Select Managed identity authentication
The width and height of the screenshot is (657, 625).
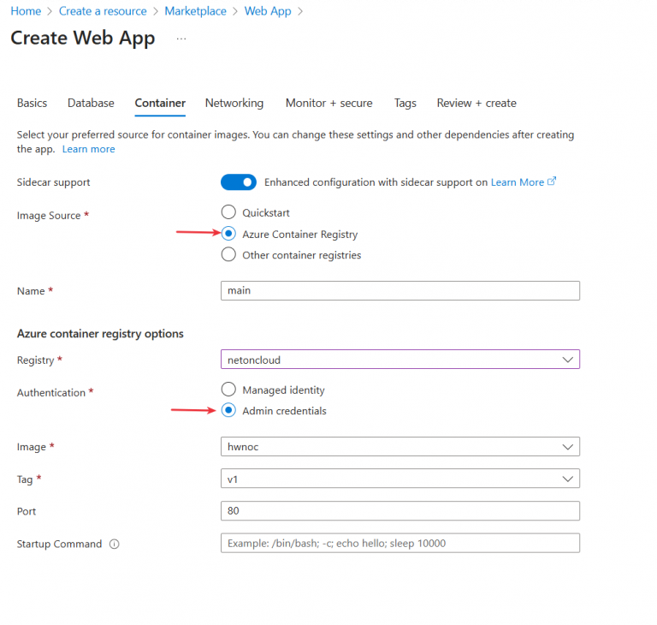coord(228,390)
